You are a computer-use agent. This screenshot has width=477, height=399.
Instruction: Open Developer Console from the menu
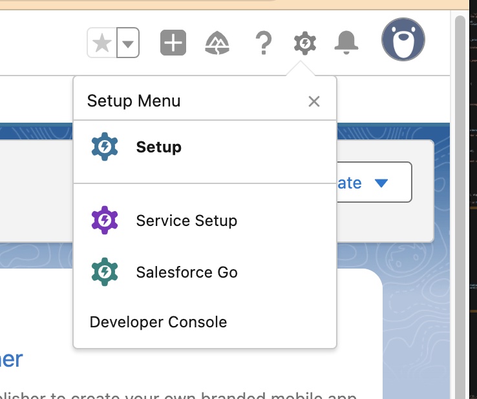(205, 322)
